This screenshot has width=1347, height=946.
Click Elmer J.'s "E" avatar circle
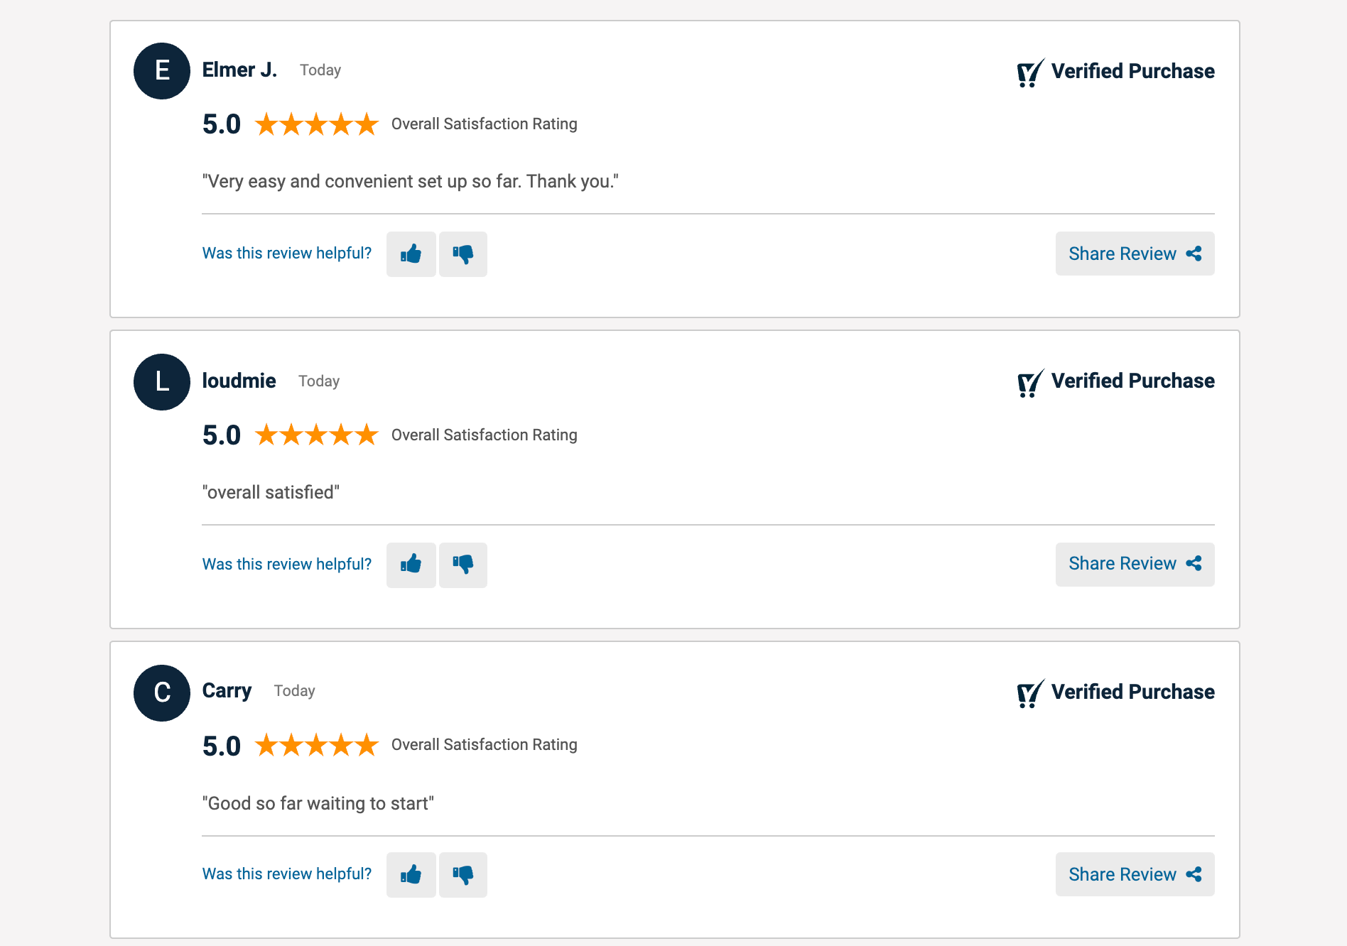point(162,71)
